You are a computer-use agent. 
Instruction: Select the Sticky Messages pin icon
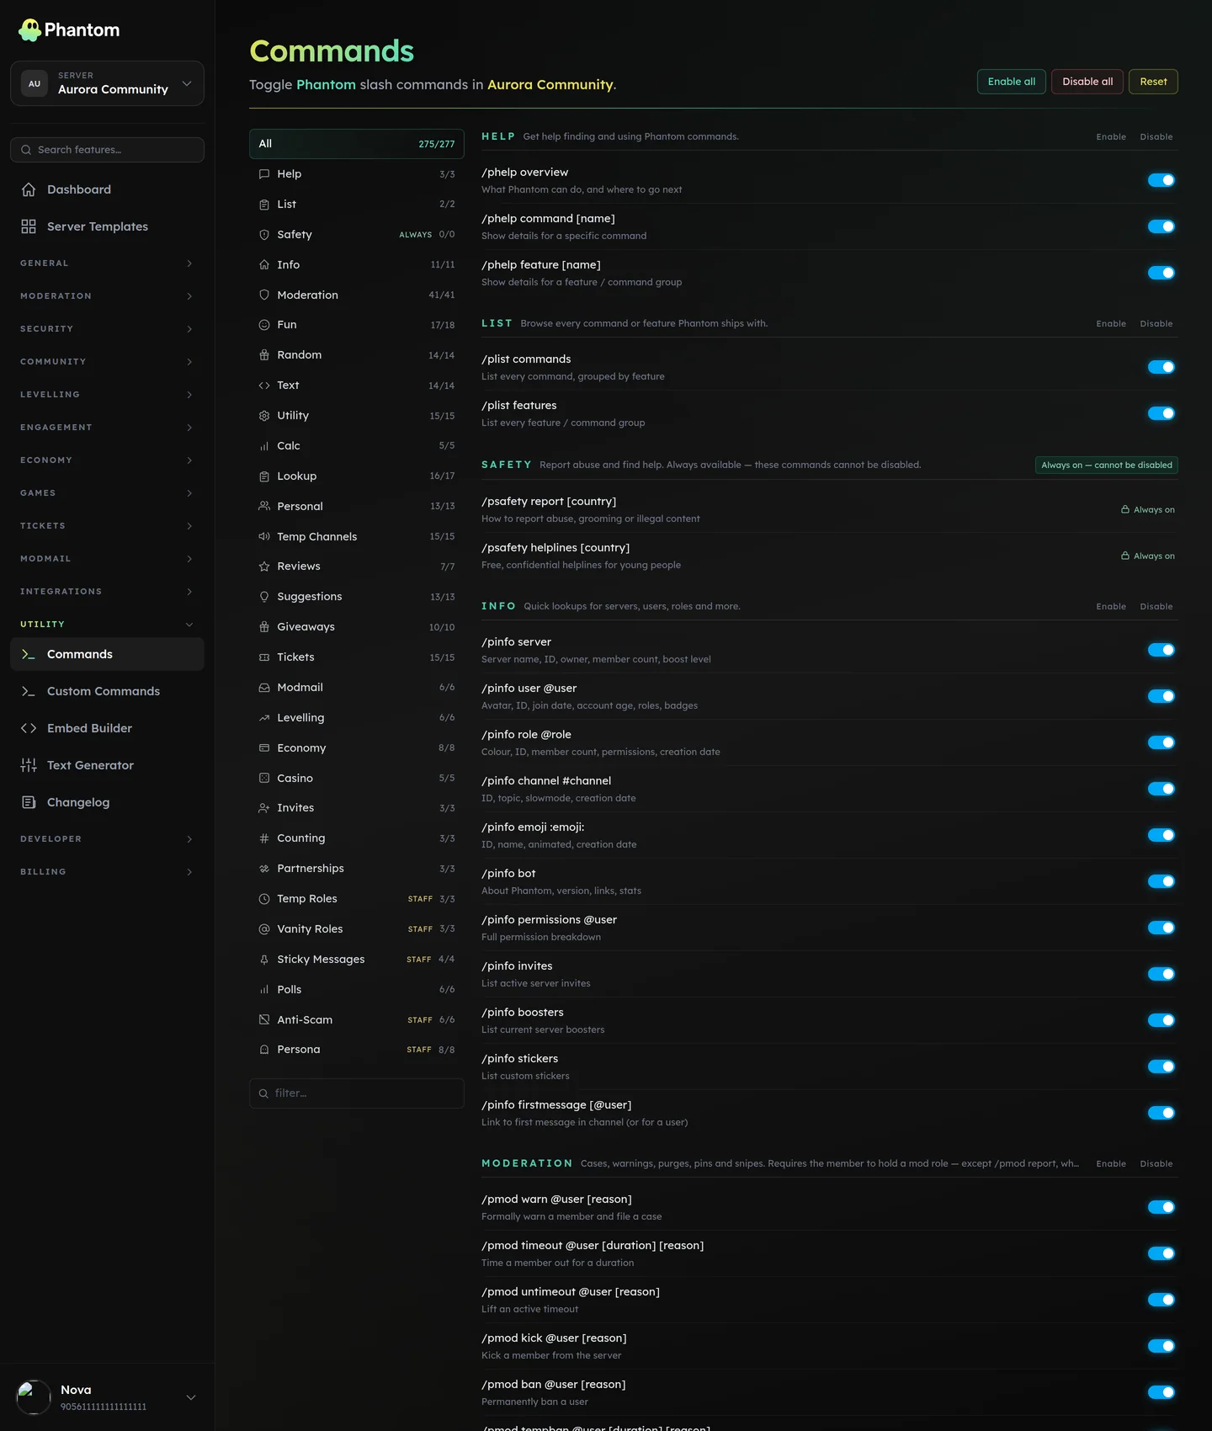coord(264,960)
